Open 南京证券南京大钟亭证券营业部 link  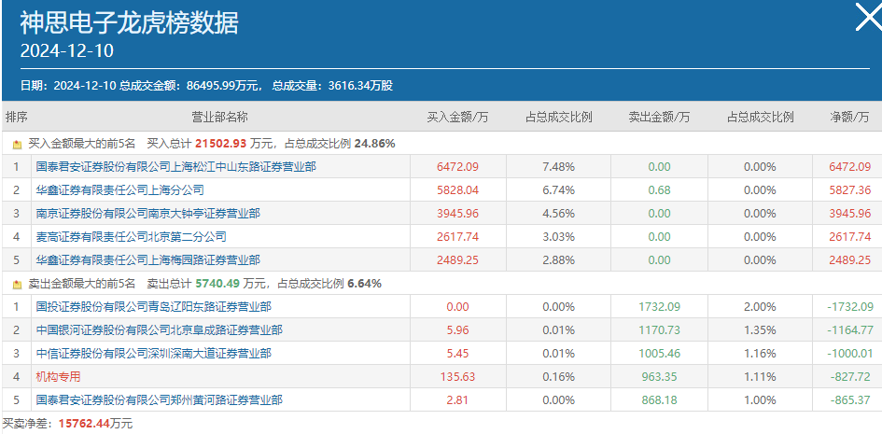148,214
